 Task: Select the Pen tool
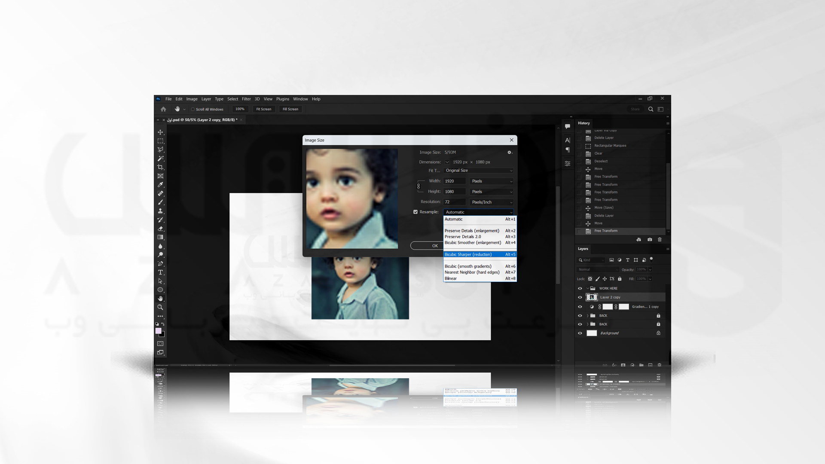click(160, 264)
